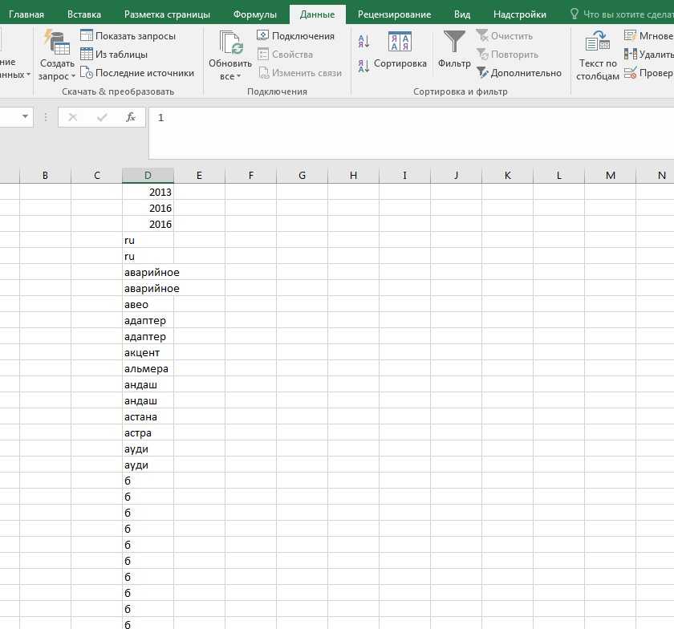
Task: Click the Sort A to Z ascending icon
Action: click(x=363, y=42)
